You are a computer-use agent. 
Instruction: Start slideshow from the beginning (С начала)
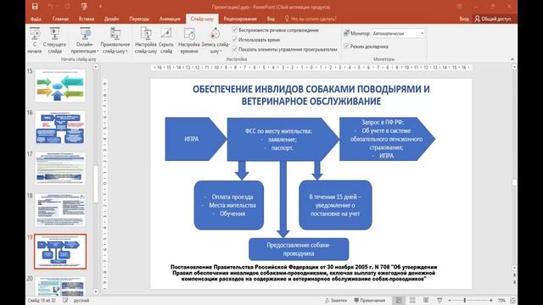(34, 41)
